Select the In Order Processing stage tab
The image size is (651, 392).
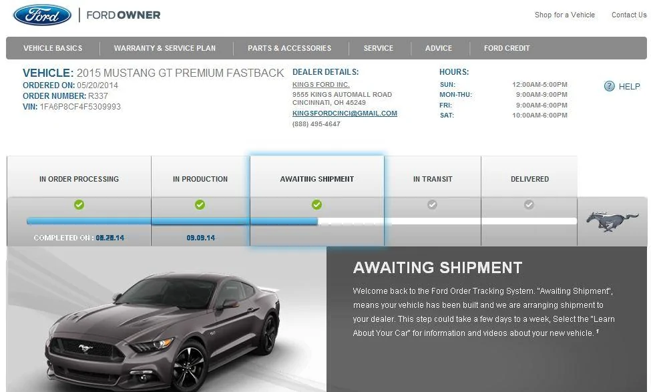click(x=79, y=179)
